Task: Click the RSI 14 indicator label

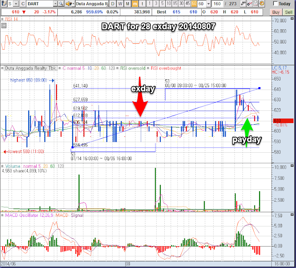Action: click(x=11, y=19)
